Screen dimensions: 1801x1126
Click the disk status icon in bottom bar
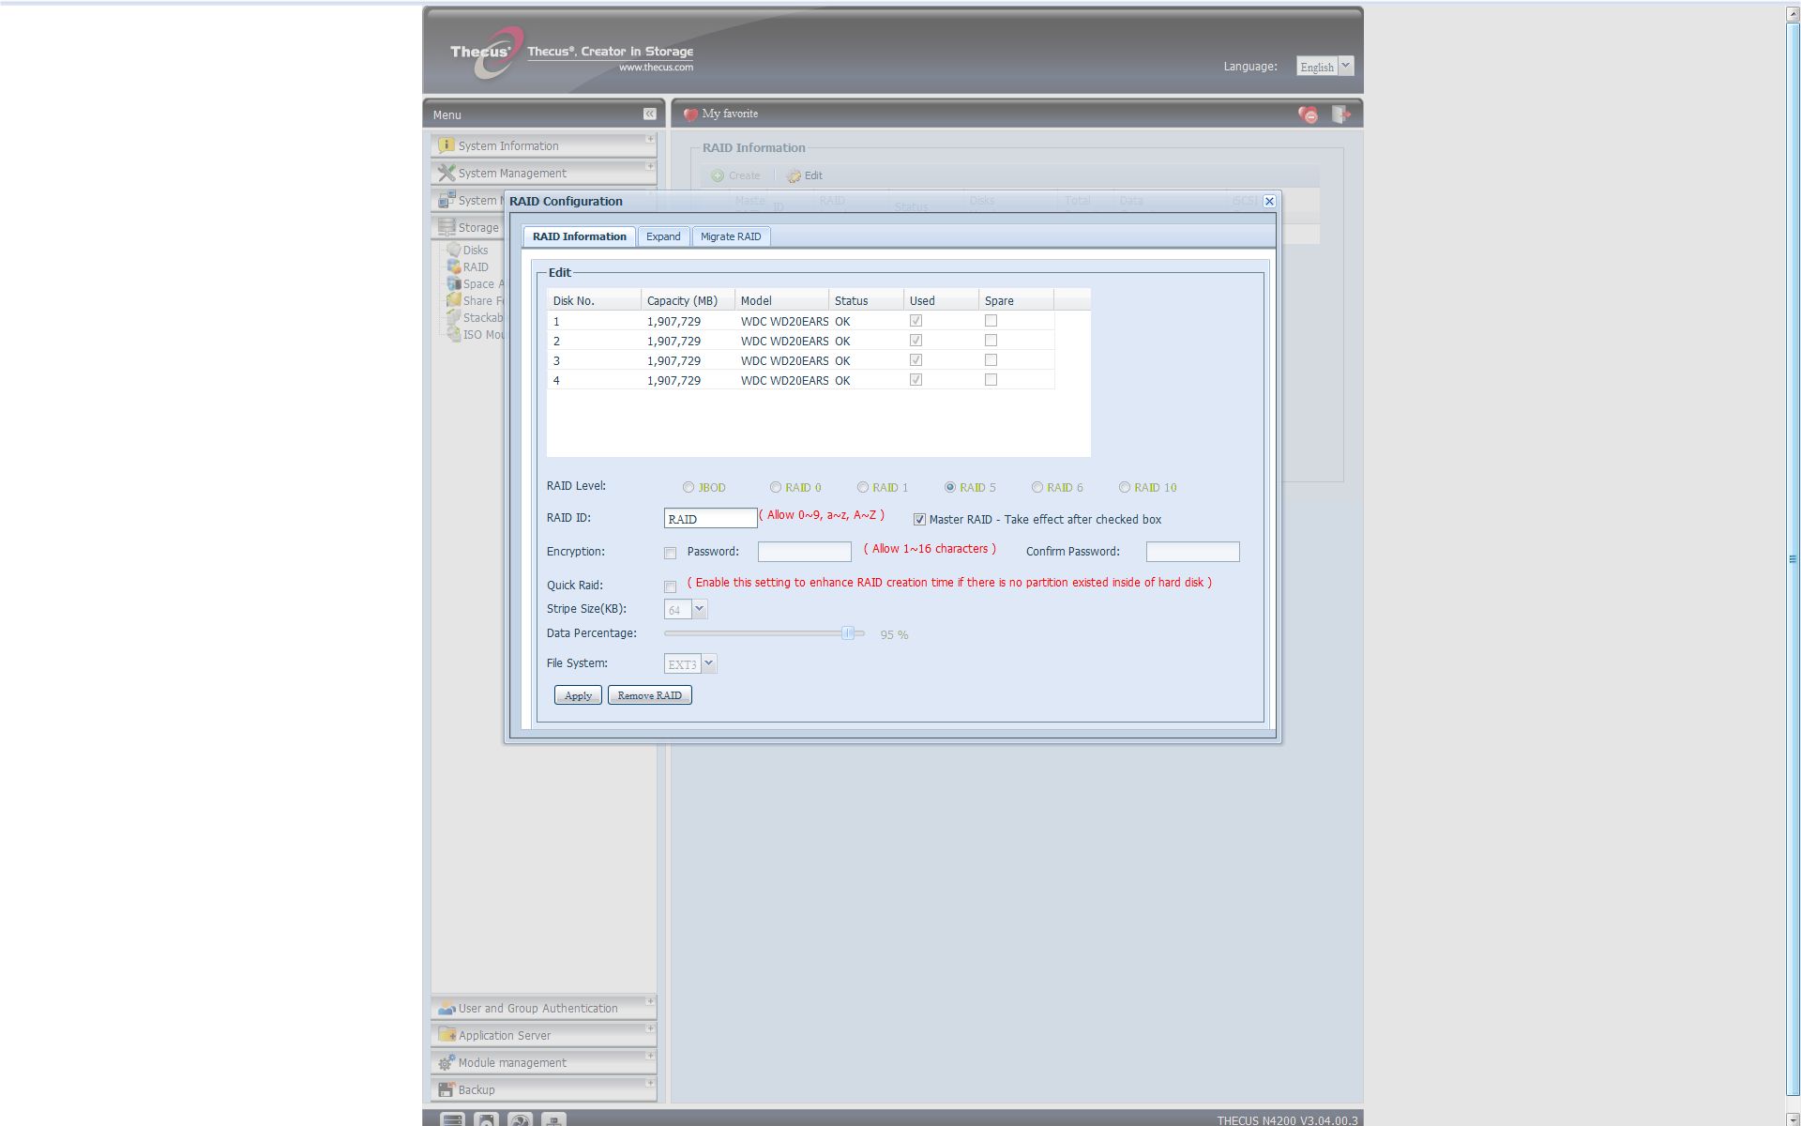[x=486, y=1119]
